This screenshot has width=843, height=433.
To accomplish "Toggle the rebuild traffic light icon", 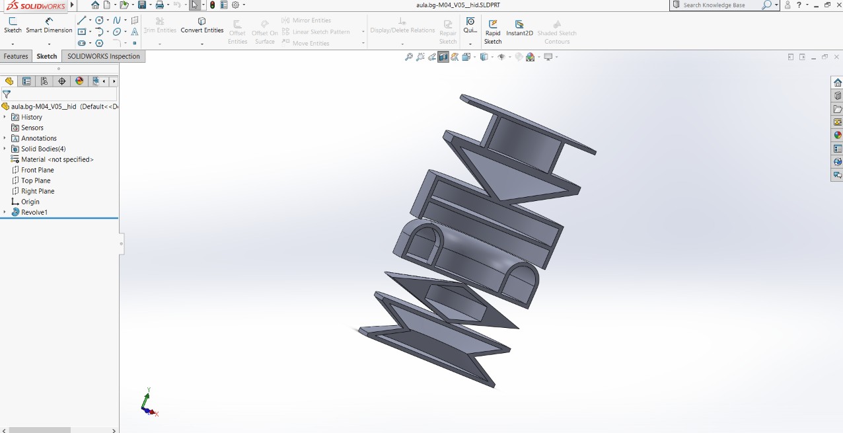I will tap(212, 5).
